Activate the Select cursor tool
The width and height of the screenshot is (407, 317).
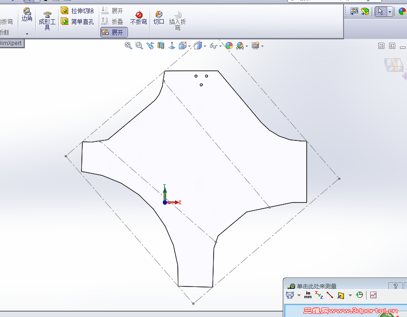(x=381, y=12)
